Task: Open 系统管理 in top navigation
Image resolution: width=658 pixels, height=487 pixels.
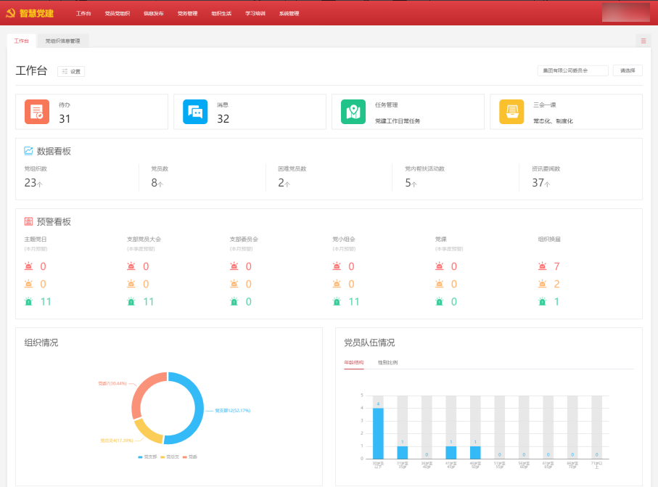Action: pyautogui.click(x=289, y=13)
